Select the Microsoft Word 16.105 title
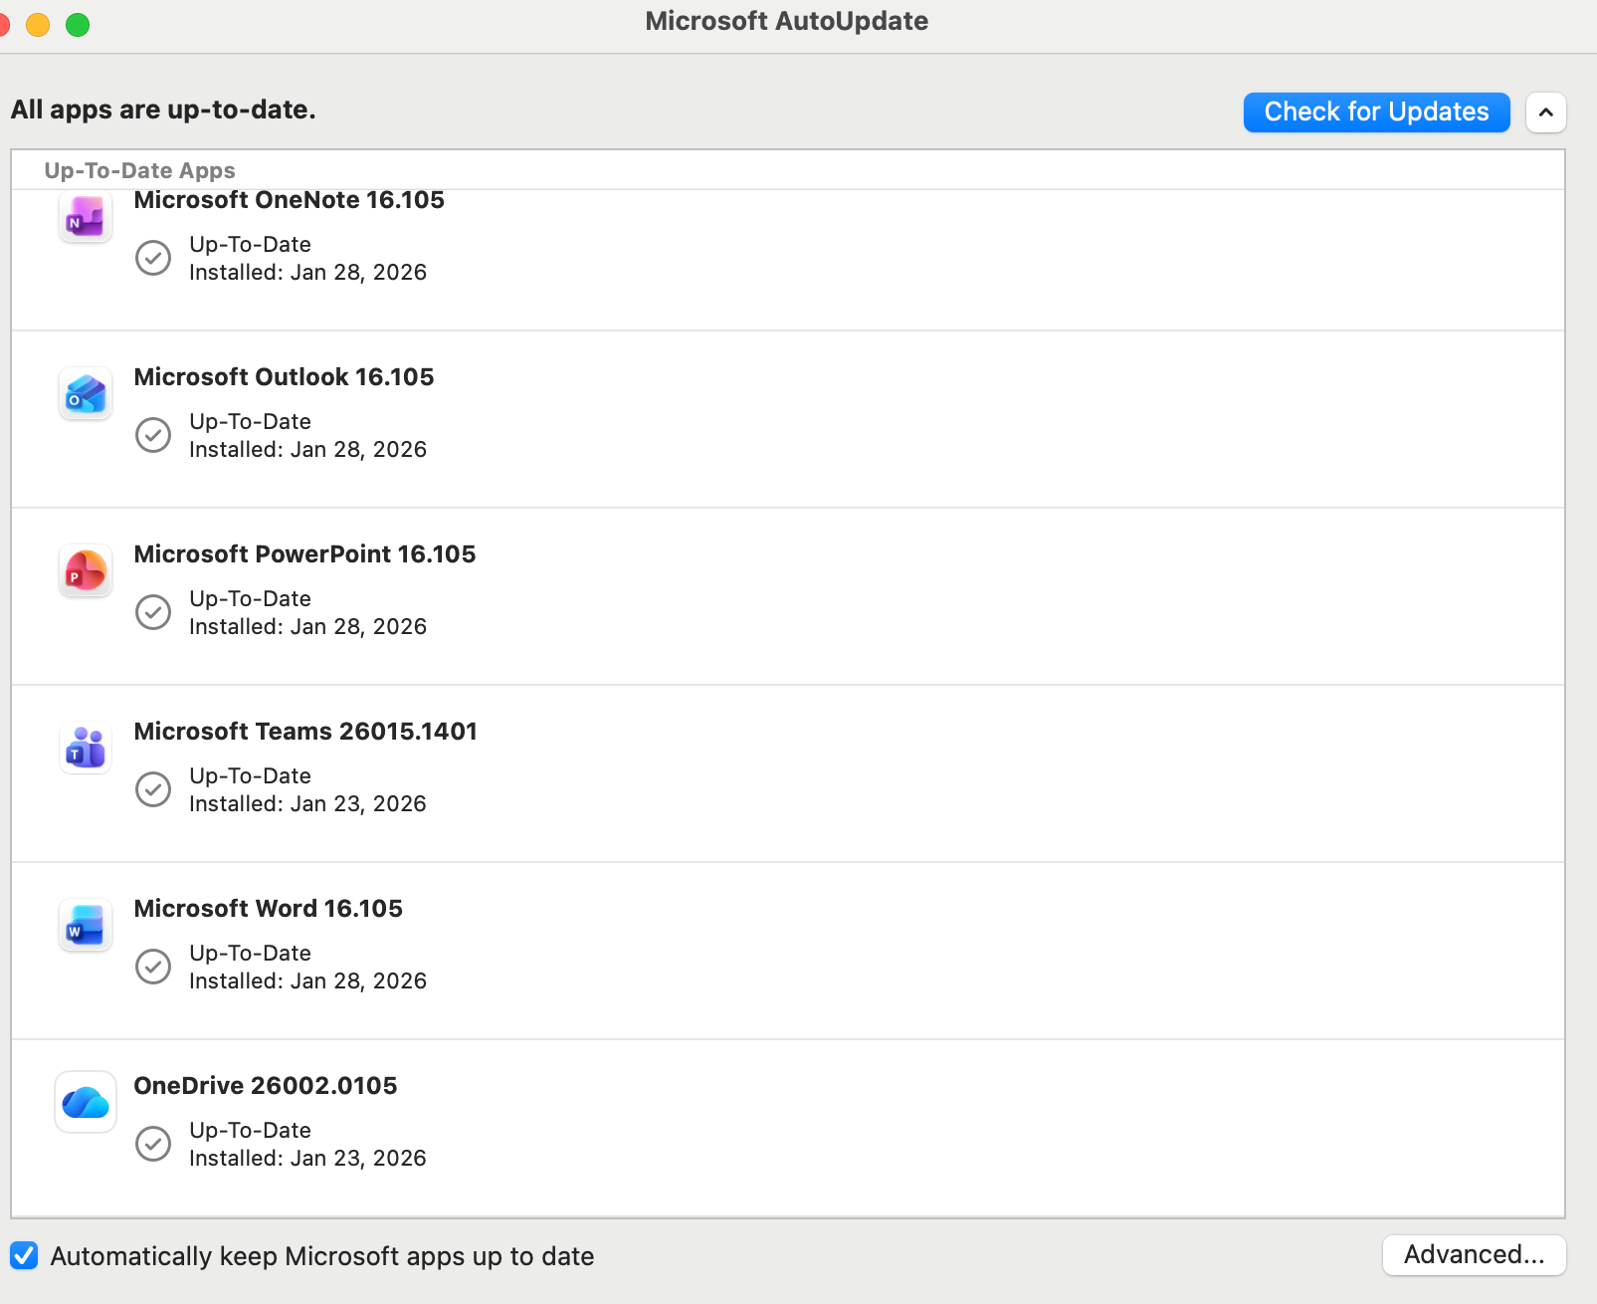 click(269, 909)
